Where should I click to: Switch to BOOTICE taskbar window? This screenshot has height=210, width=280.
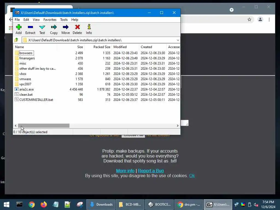pyautogui.click(x=159, y=205)
